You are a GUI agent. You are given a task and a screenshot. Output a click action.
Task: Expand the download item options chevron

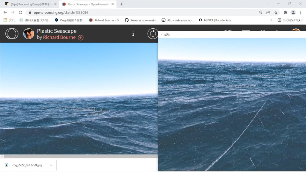(x=51, y=165)
